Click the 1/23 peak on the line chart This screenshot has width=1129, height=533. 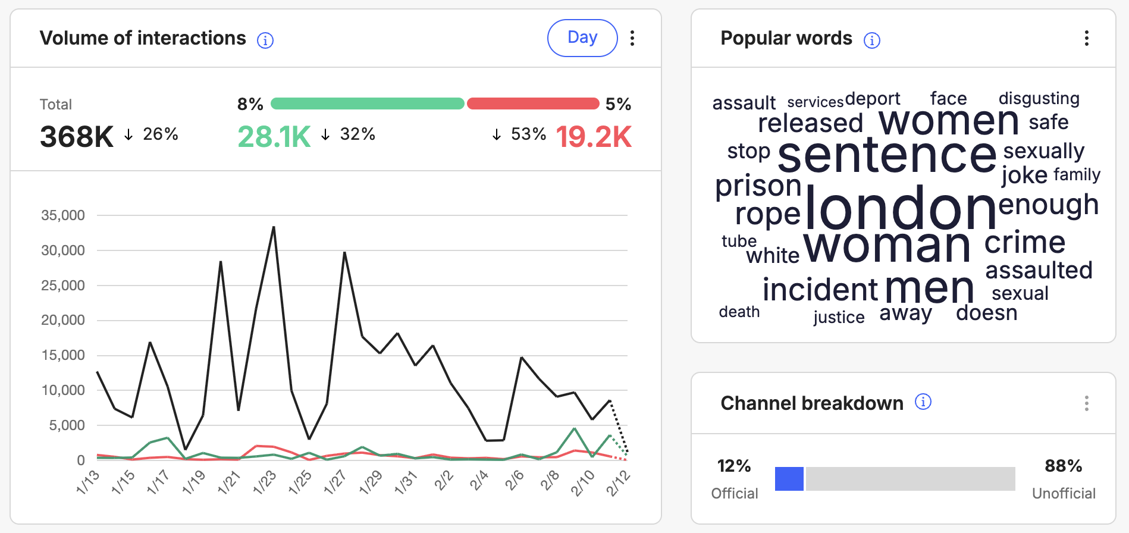[x=274, y=227]
